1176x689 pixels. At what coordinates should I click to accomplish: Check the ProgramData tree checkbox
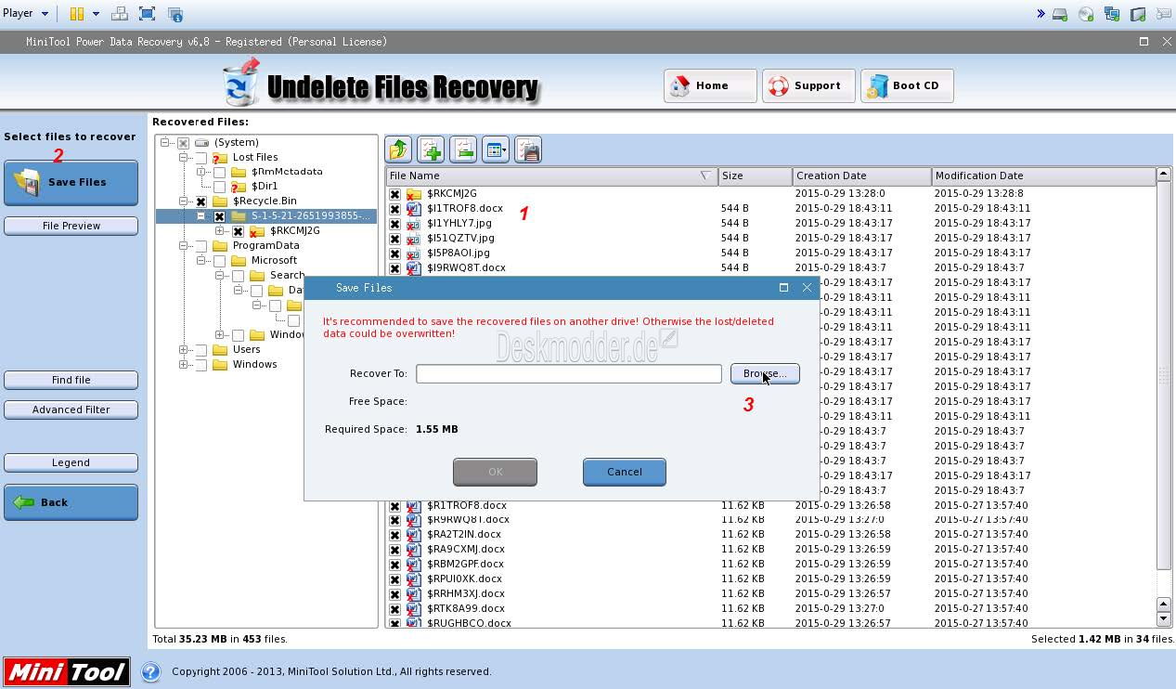coord(200,246)
